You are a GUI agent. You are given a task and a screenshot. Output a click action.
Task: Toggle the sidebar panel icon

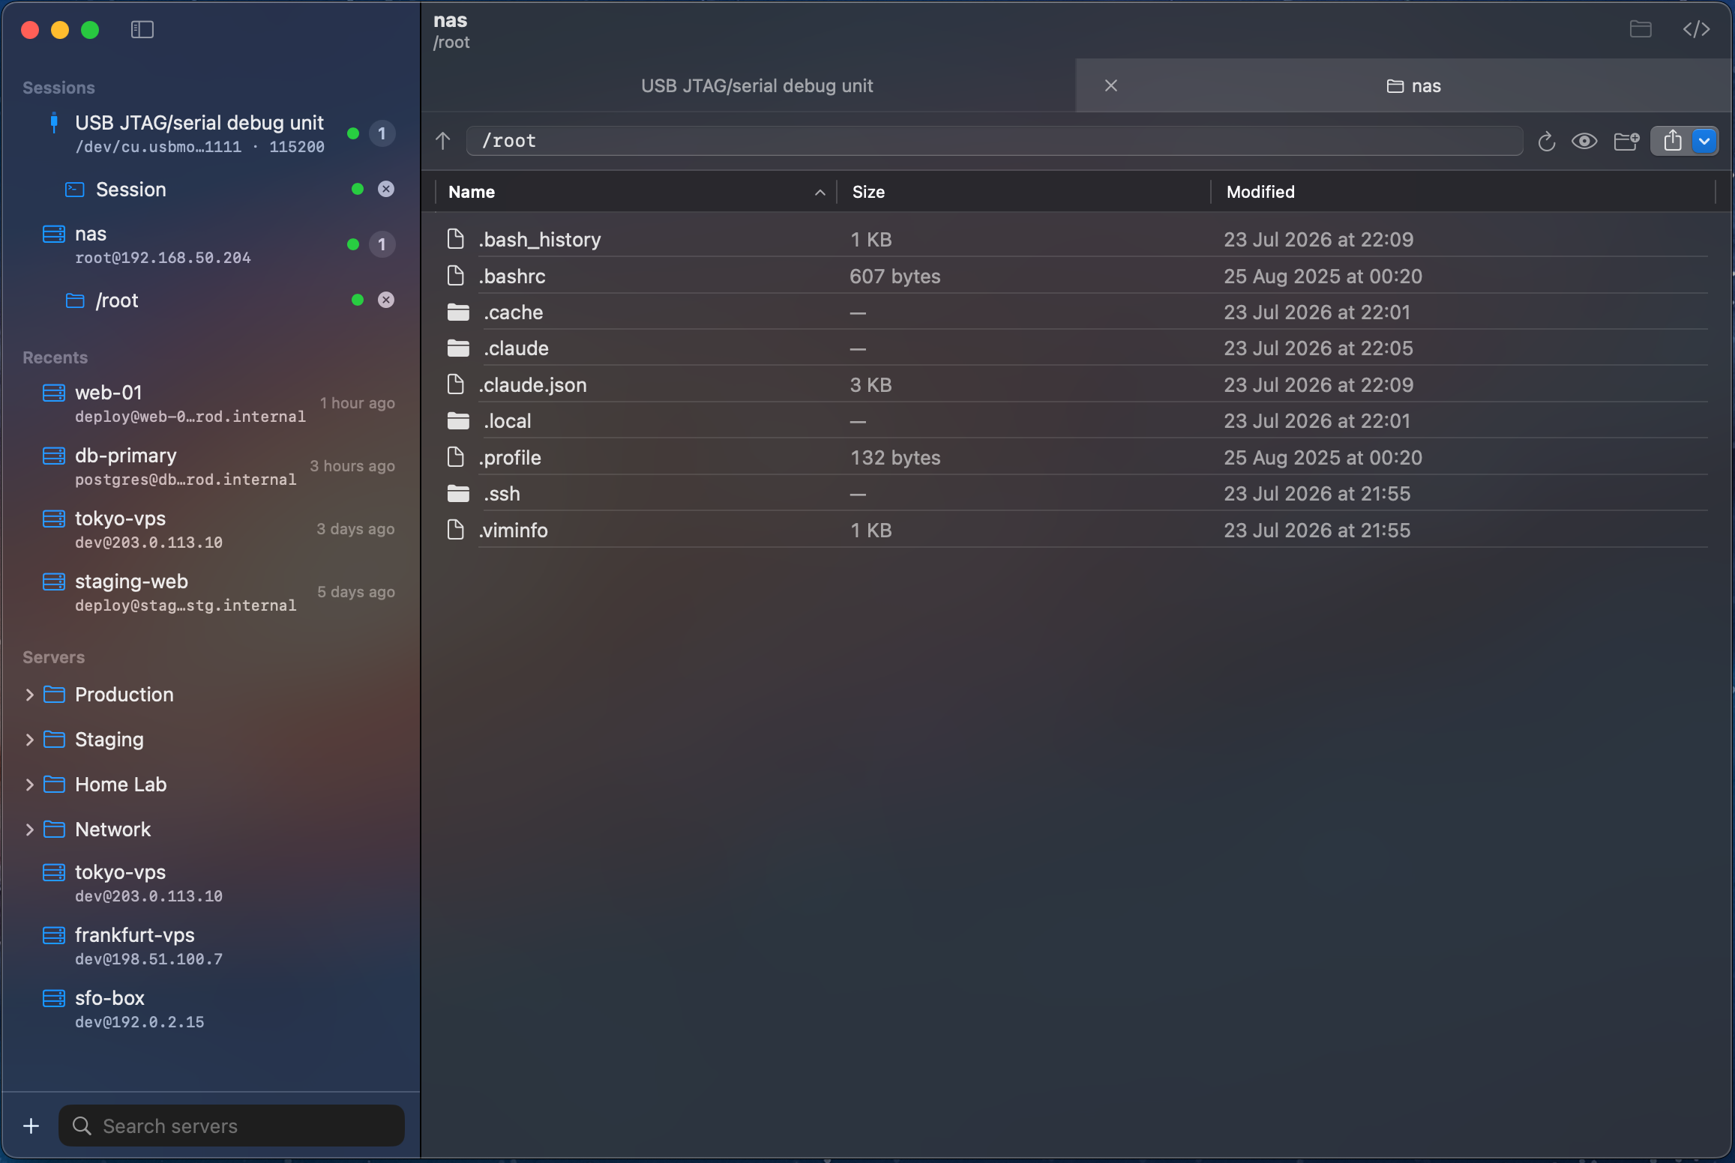coord(142,30)
